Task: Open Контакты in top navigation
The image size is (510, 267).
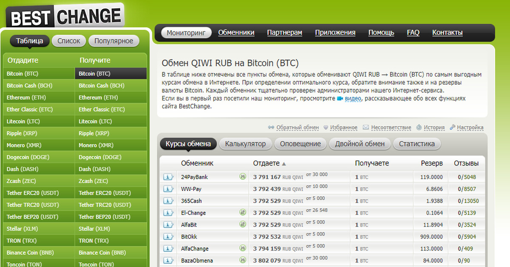Action: click(448, 33)
